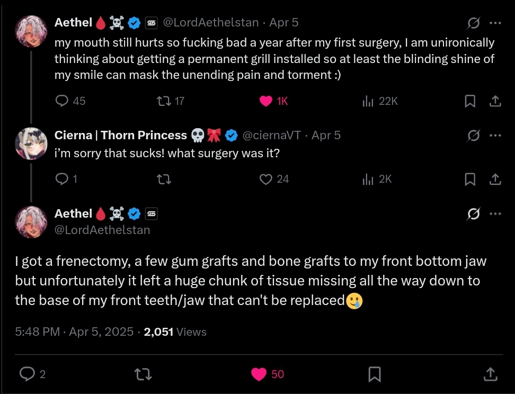Unlike the first tweet with 1K likes
Viewport: 515px width, 394px height.
(266, 101)
